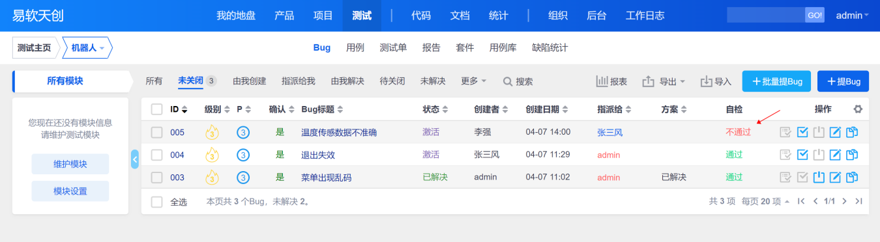The height and width of the screenshot is (242, 880).
Task: Open the 报表 chart report
Action: tap(611, 81)
